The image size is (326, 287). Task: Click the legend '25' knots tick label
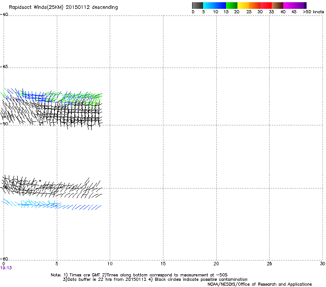(249, 12)
